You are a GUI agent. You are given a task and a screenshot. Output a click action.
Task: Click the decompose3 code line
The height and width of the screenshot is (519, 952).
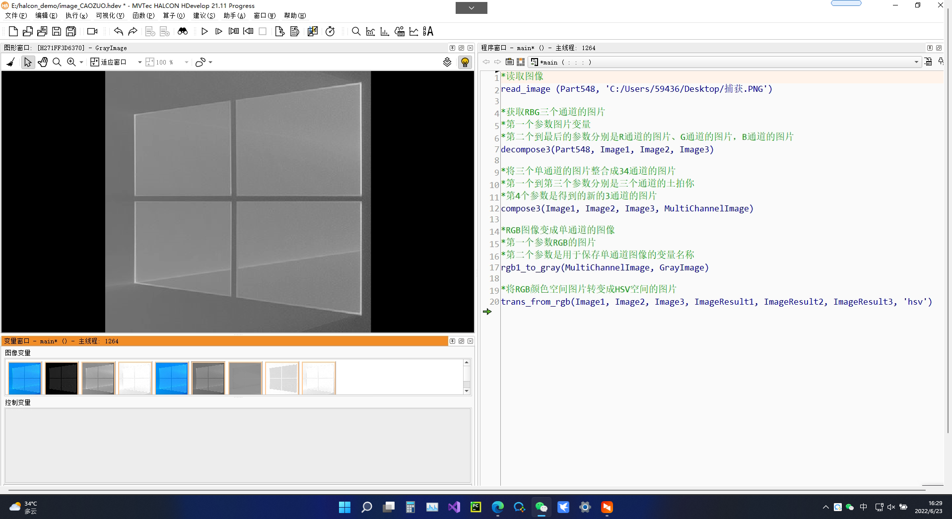(607, 149)
